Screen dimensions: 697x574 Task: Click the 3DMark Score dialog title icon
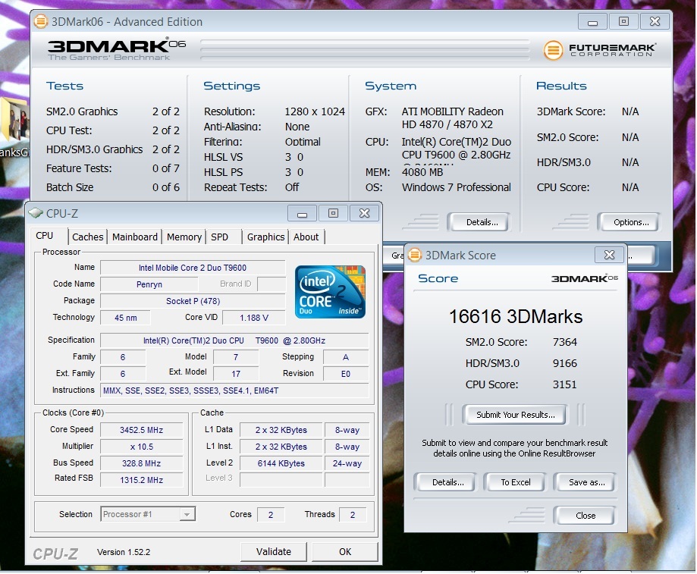[x=414, y=255]
